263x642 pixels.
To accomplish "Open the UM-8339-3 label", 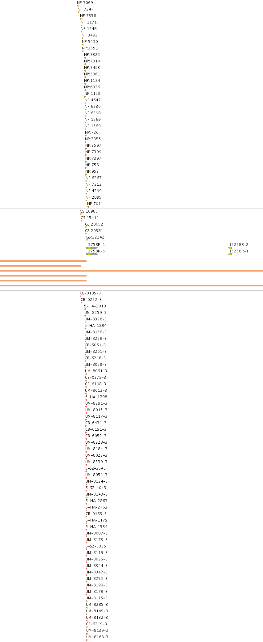I will pyautogui.click(x=96, y=462).
